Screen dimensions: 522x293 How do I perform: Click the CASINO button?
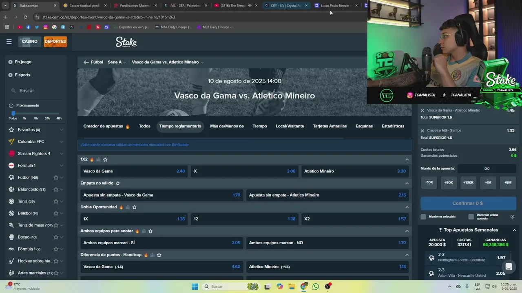pyautogui.click(x=30, y=42)
